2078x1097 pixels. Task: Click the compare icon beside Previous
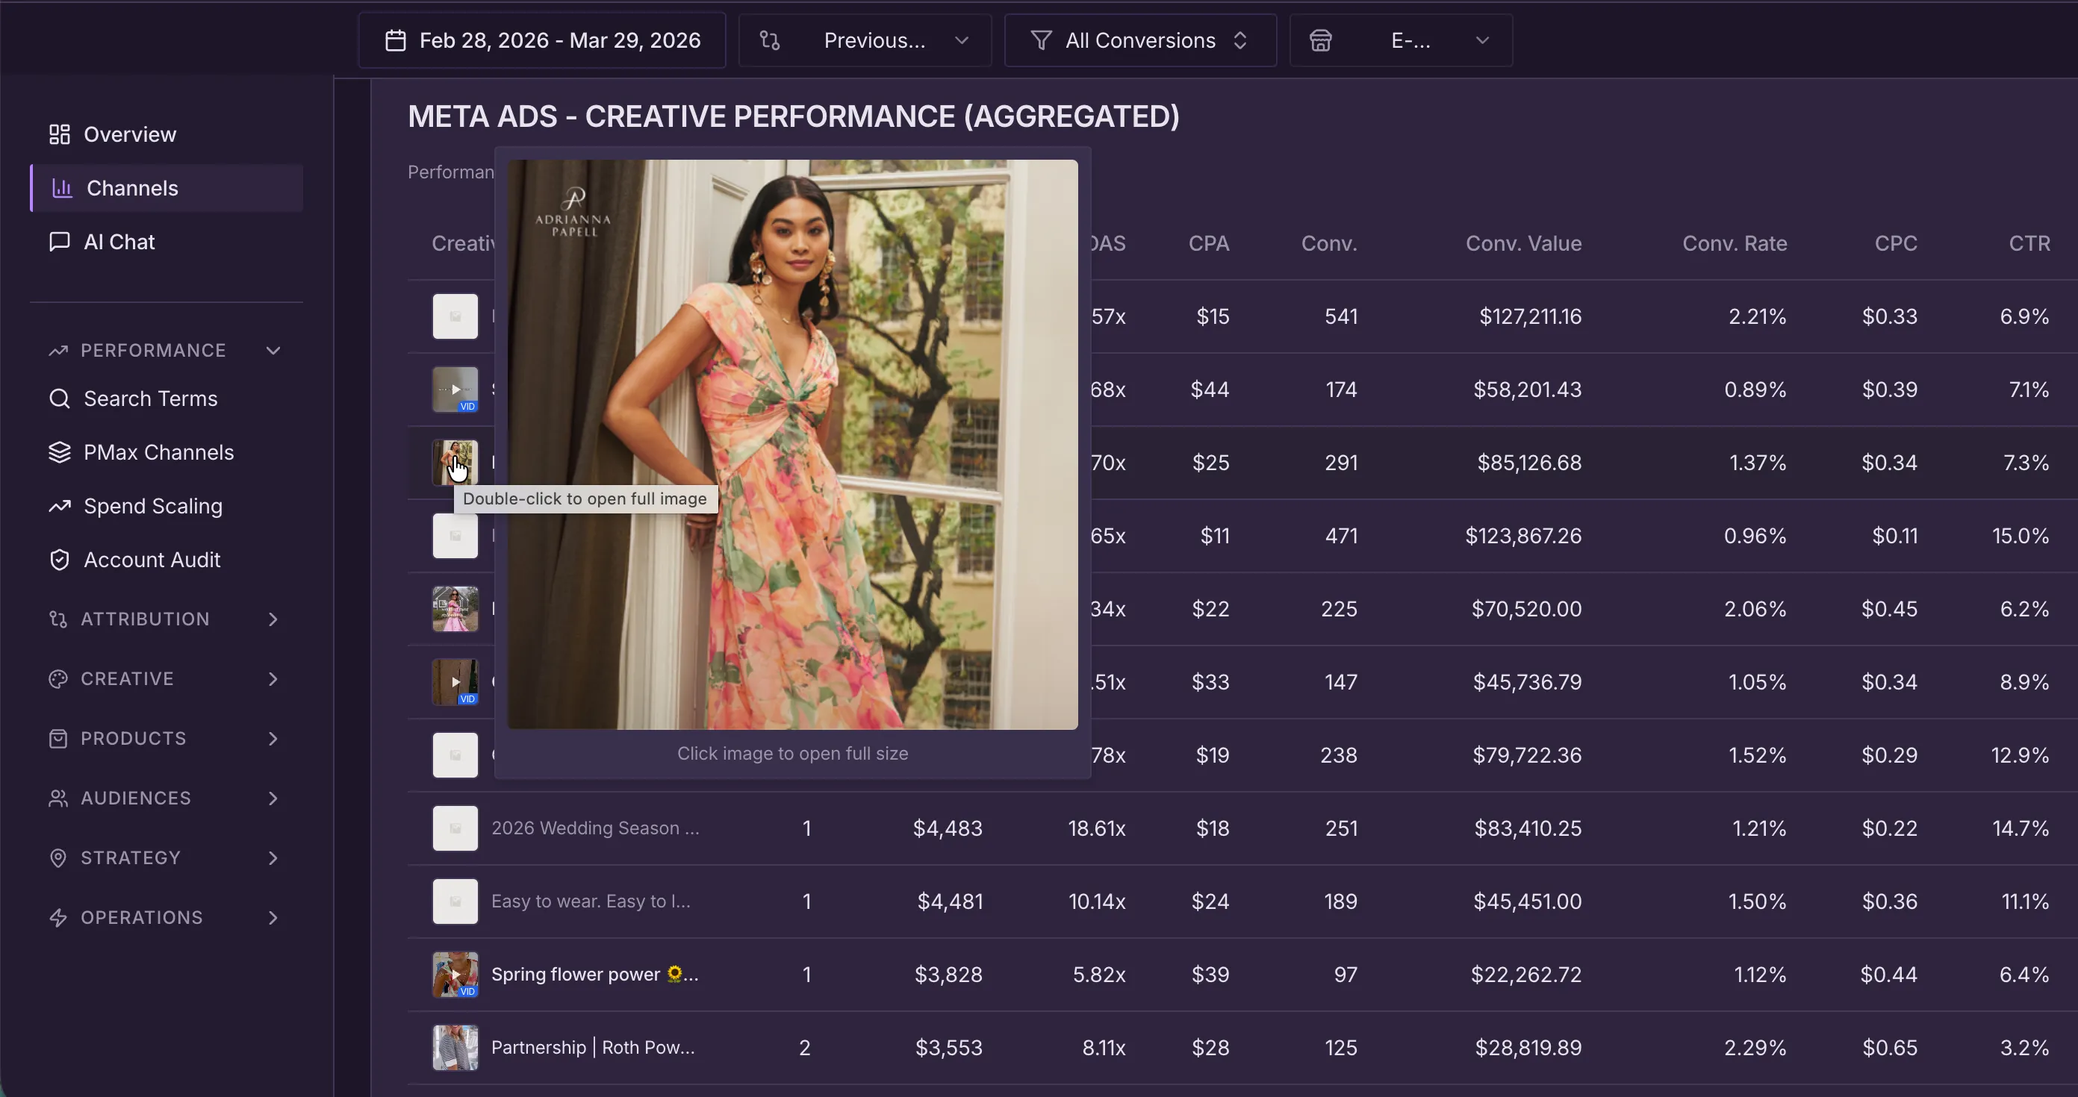[x=770, y=40]
